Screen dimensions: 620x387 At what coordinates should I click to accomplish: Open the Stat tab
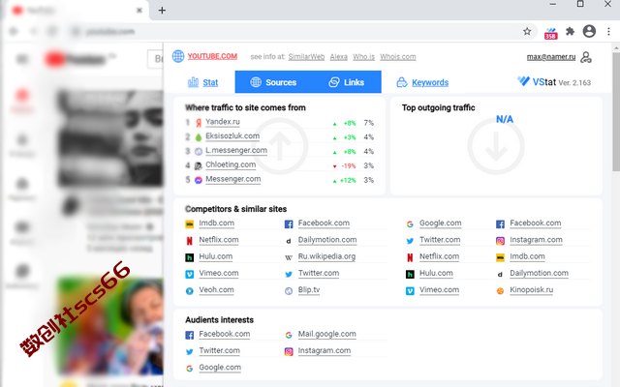202,82
